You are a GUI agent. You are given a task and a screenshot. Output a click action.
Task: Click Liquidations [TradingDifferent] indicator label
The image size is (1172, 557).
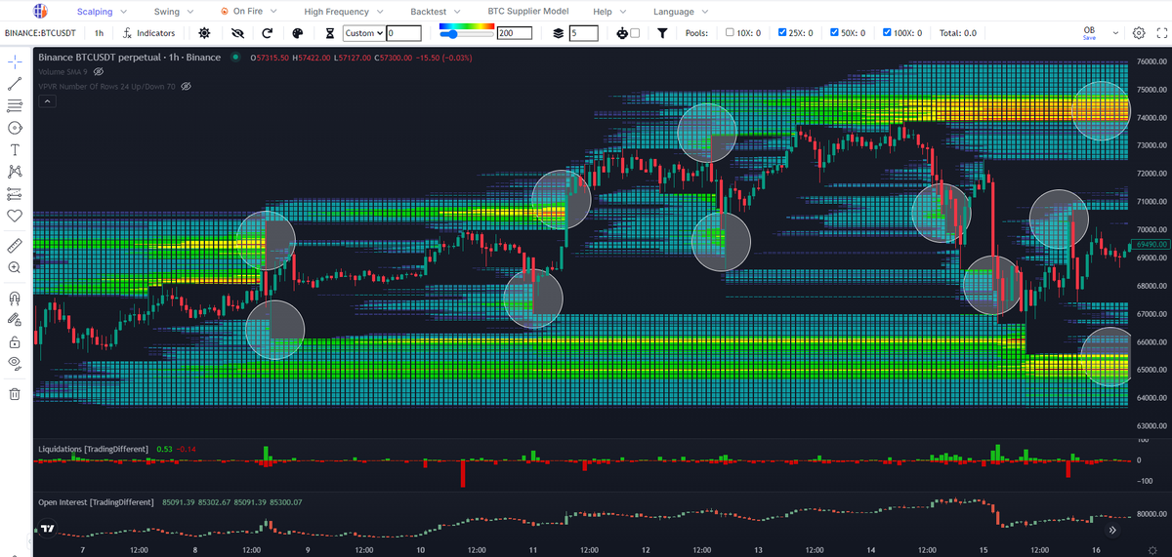(x=93, y=449)
